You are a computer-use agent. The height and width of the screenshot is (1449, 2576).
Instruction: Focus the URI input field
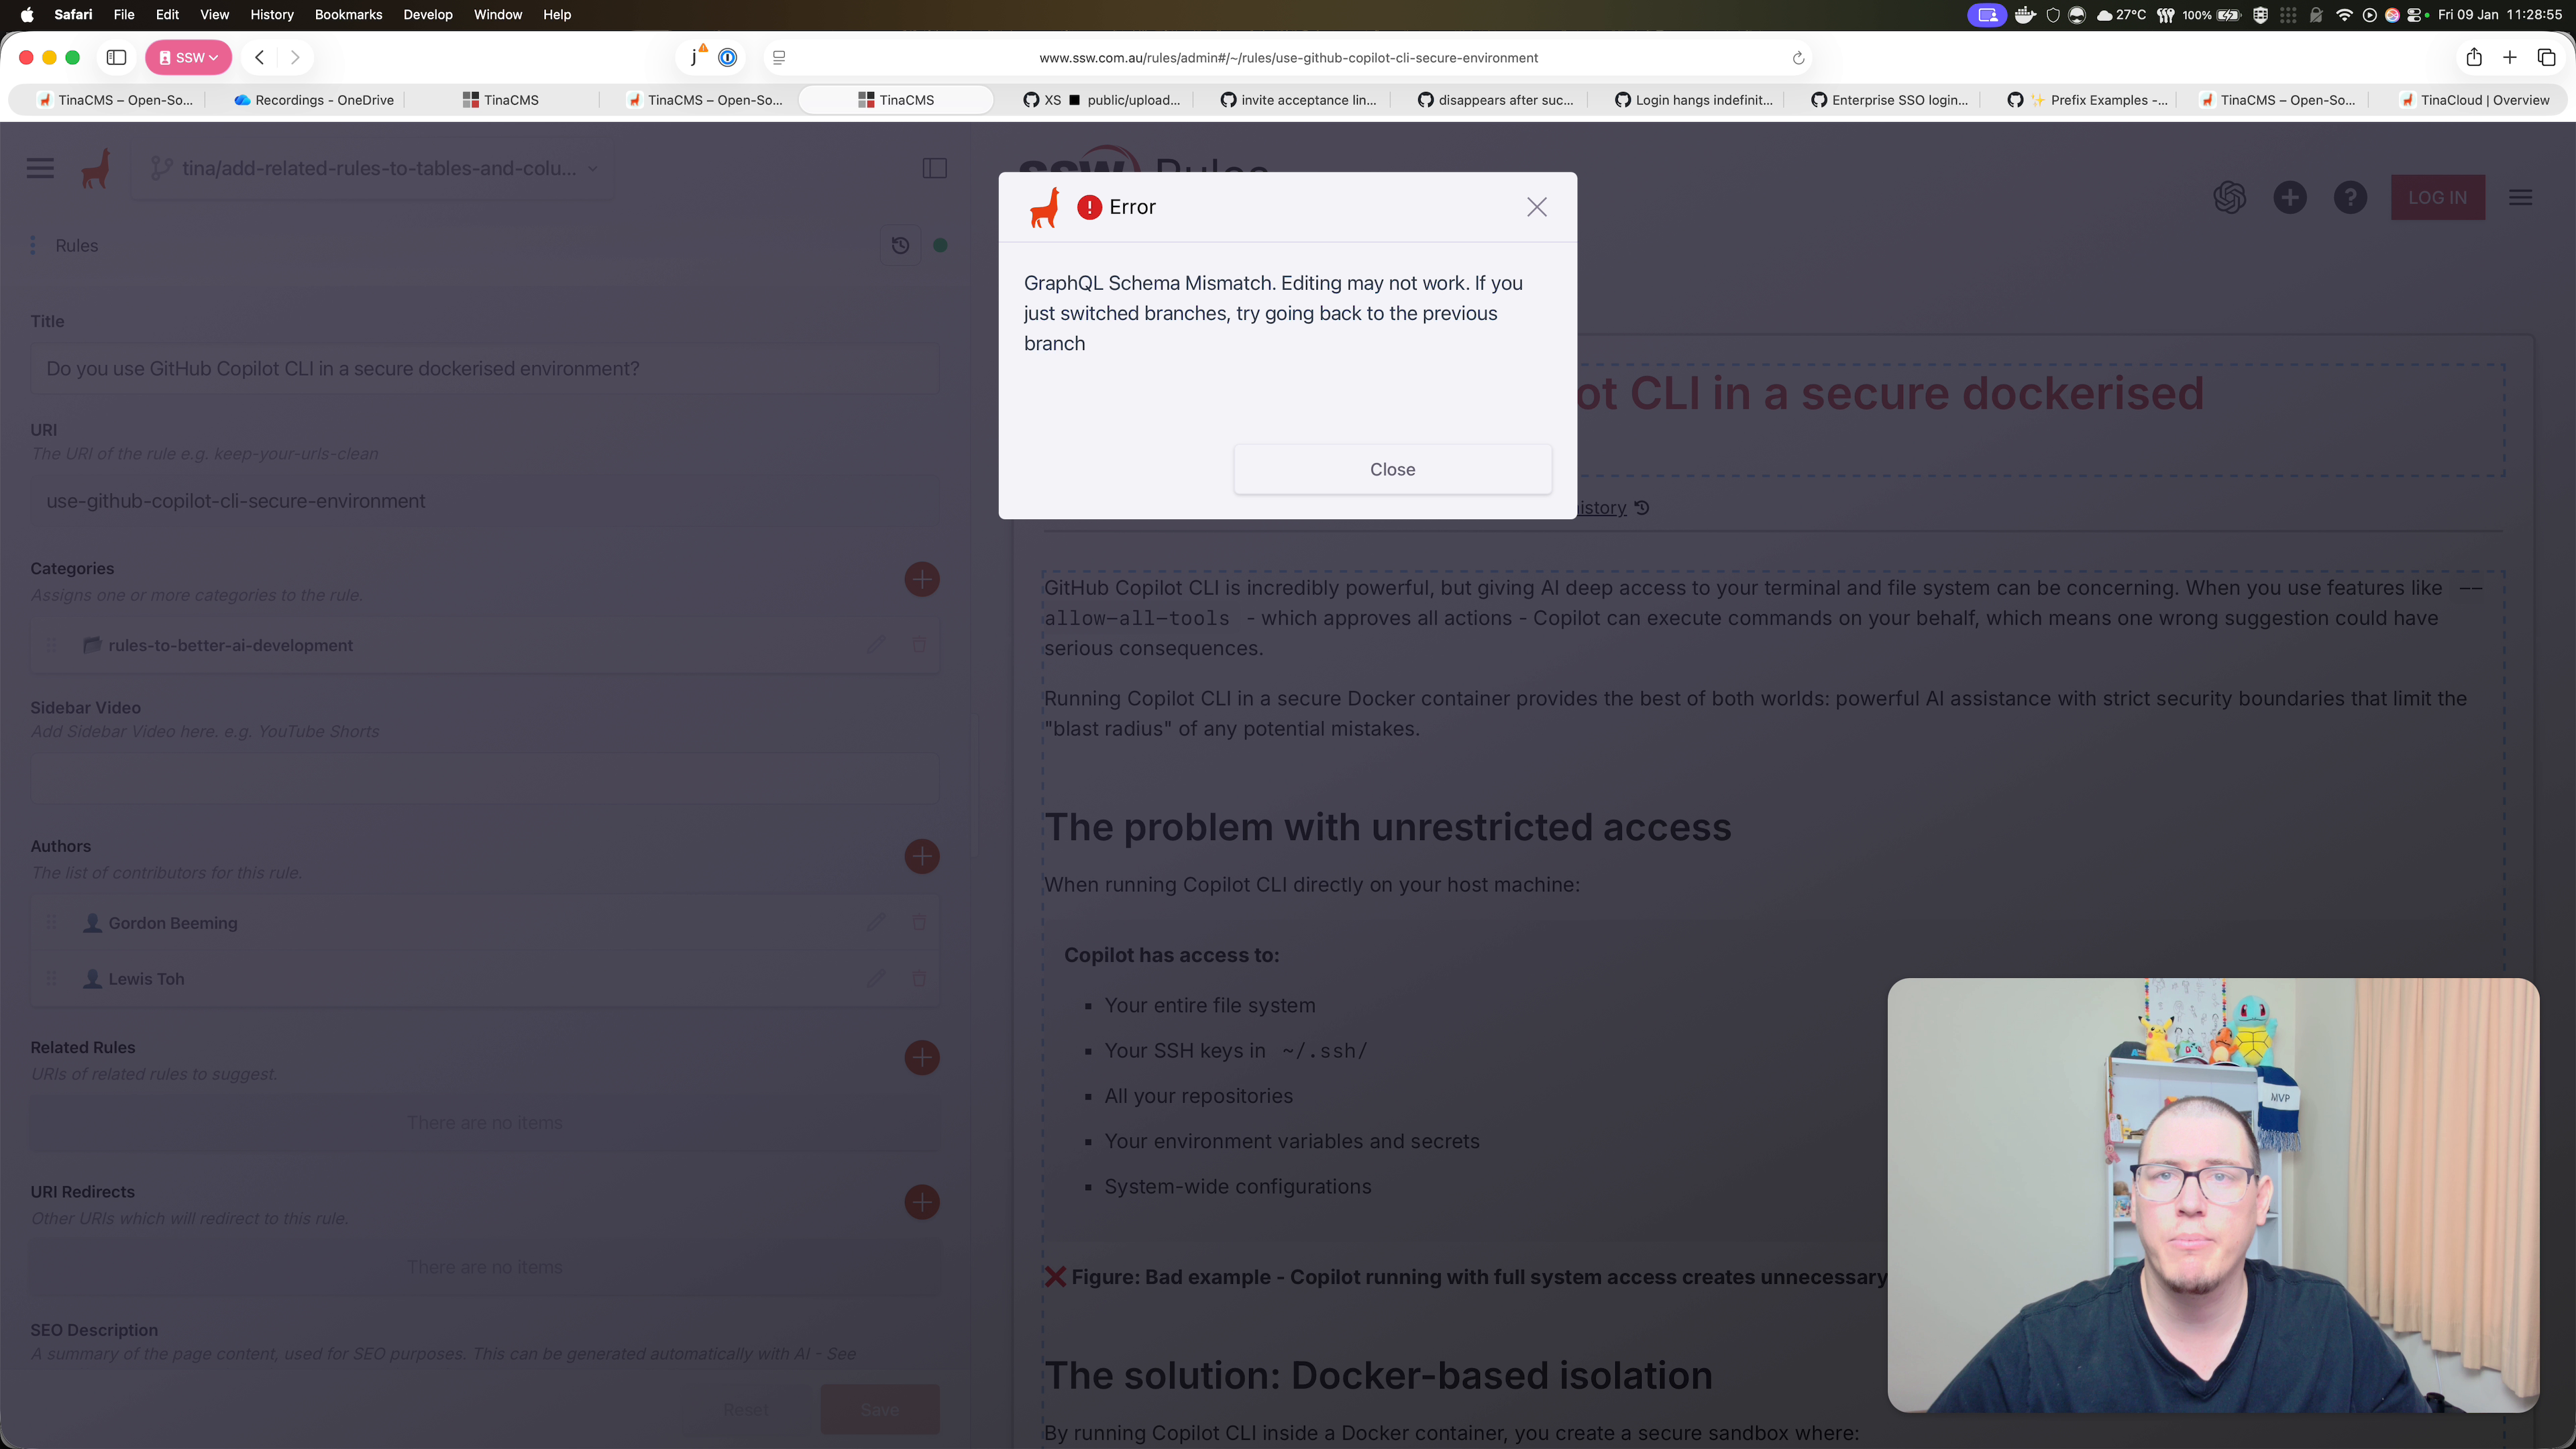point(484,501)
